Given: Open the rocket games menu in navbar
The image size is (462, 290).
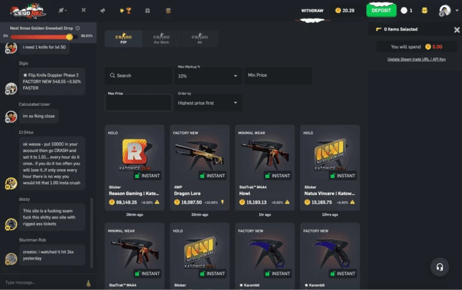Looking at the screenshot, I should click(x=62, y=10).
